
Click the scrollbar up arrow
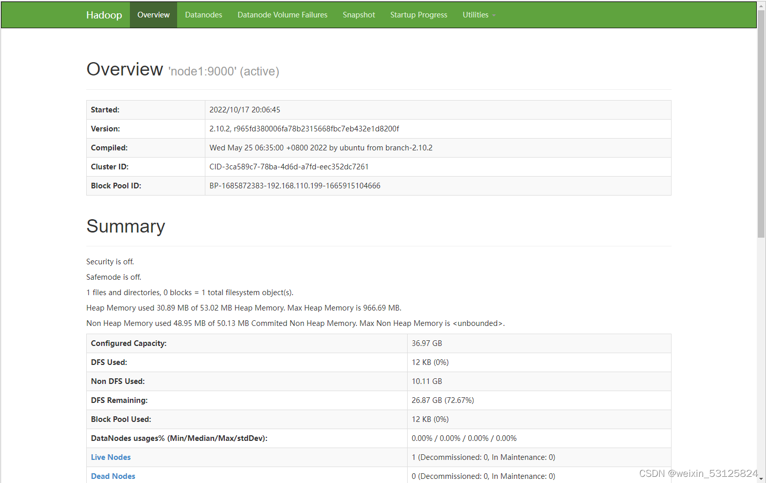click(761, 5)
